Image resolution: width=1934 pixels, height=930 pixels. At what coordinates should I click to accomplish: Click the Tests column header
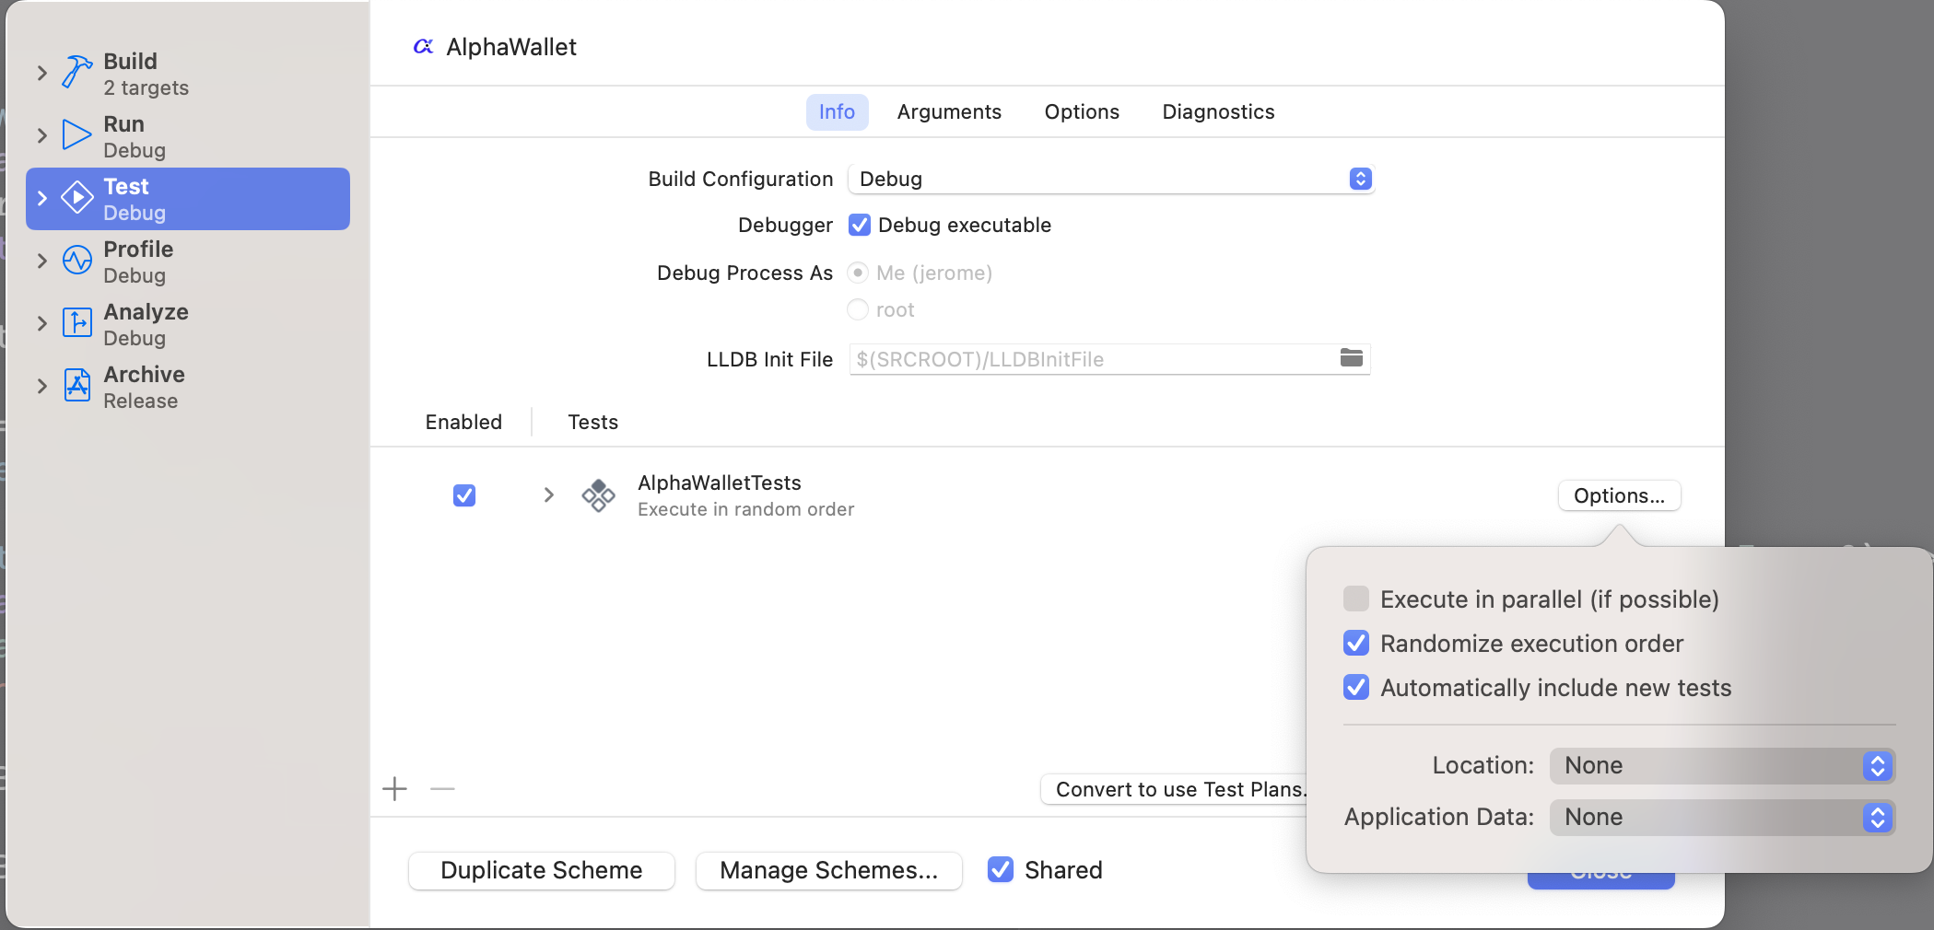click(592, 422)
